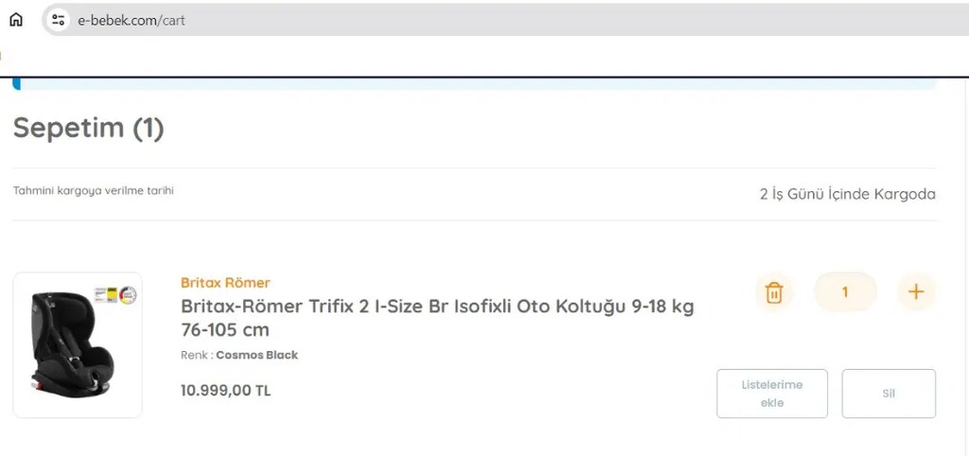
Task: View site information icon in address bar
Action: [x=58, y=20]
